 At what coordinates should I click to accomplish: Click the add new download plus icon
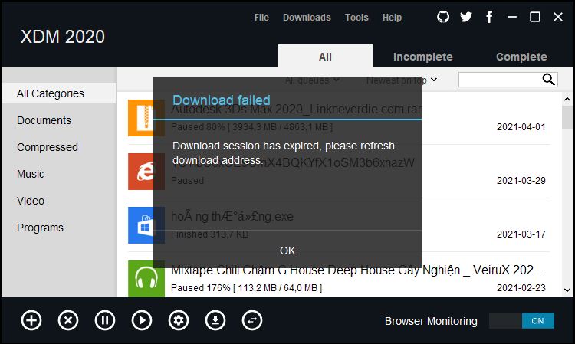tap(31, 320)
